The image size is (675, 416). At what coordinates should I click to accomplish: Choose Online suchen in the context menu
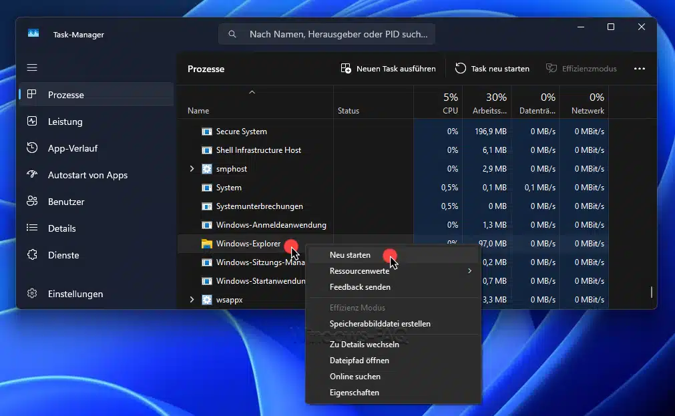click(354, 376)
